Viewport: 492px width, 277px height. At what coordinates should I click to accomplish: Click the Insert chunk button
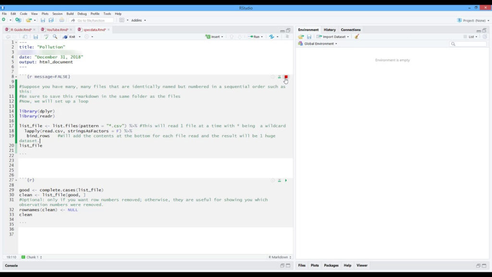[214, 37]
